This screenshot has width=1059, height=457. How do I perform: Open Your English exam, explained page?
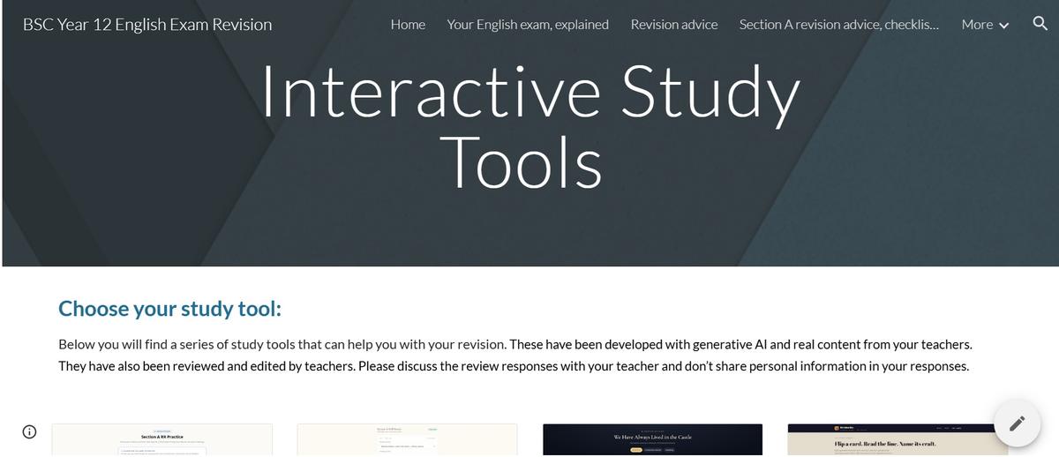pos(528,25)
